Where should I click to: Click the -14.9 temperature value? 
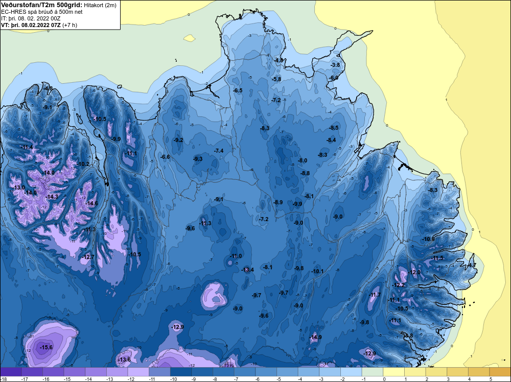click(x=315, y=337)
